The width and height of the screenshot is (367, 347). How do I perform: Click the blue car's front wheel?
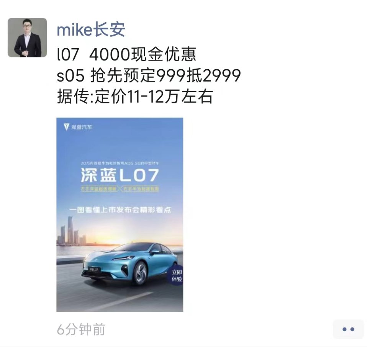click(141, 273)
